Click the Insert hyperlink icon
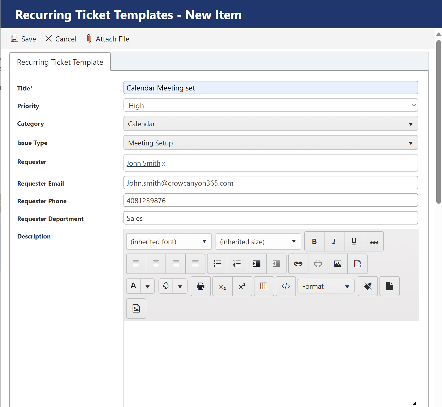This screenshot has width=442, height=407. coord(298,264)
